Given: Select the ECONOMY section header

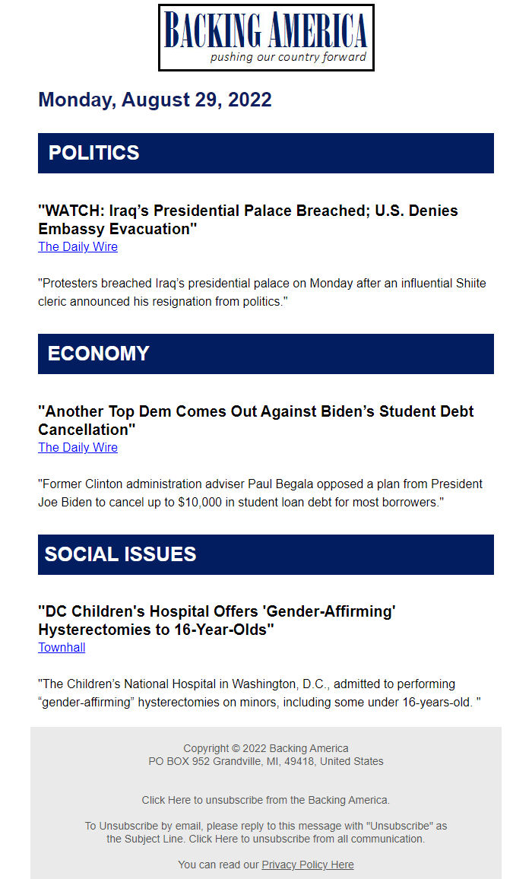Looking at the screenshot, I should 266,354.
